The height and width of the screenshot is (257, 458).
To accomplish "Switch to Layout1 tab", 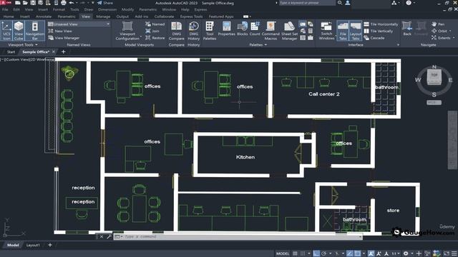I will click(33, 245).
